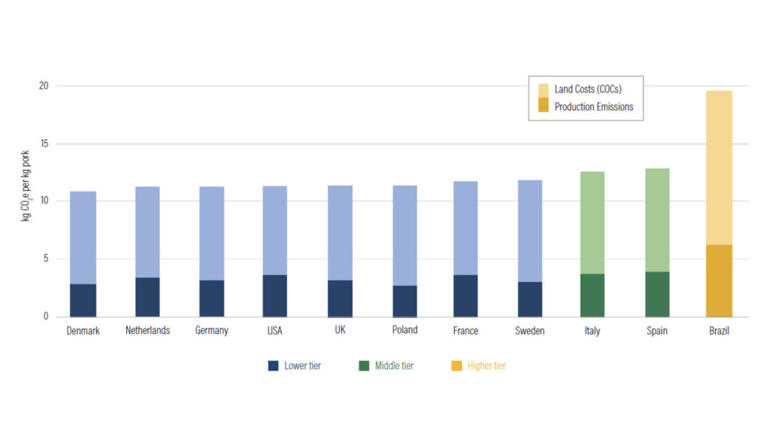Click the Lower tier legend color swatch
770x433 pixels.
pyautogui.click(x=274, y=366)
